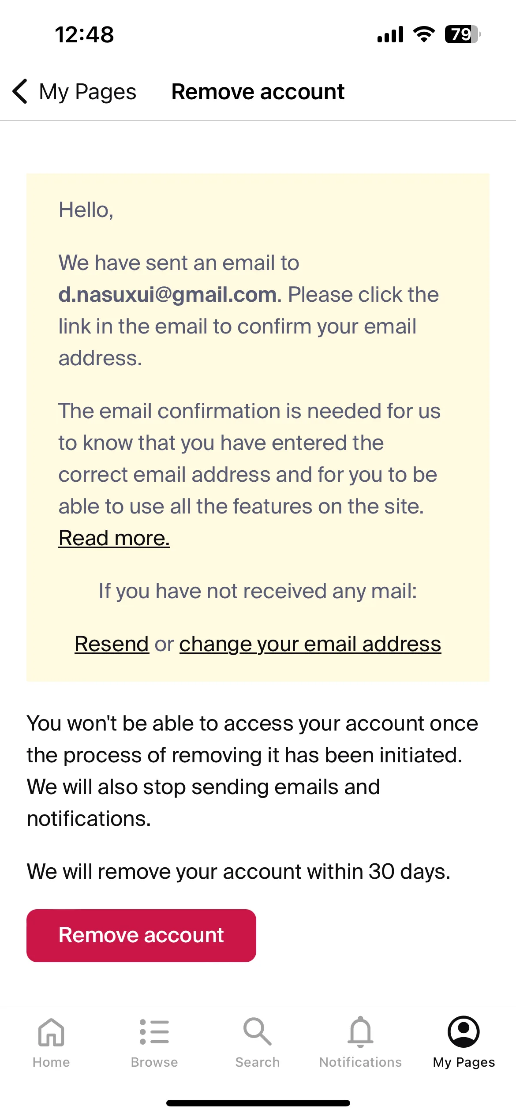This screenshot has width=516, height=1117.
Task: Click the Resend link
Action: point(112,644)
